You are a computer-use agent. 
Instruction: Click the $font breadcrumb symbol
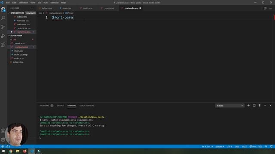pos(70,13)
